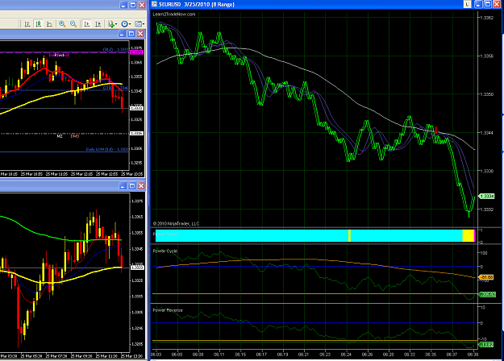The image size is (504, 361).
Task: Zoom in using the plus magnifier icon
Action: [x=62, y=24]
